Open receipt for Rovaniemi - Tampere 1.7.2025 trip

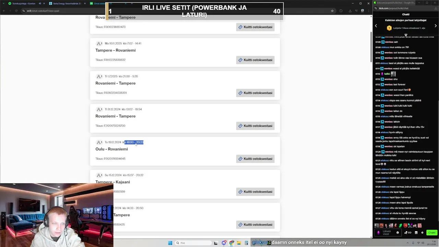tap(255, 93)
